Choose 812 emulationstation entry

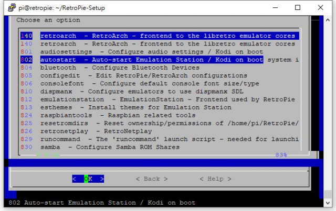(x=157, y=99)
